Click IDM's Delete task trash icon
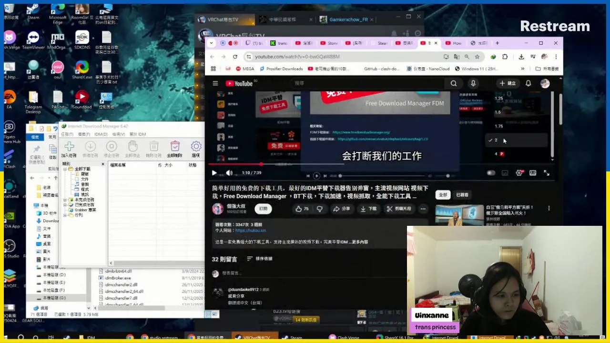The width and height of the screenshot is (610, 343). [x=154, y=146]
